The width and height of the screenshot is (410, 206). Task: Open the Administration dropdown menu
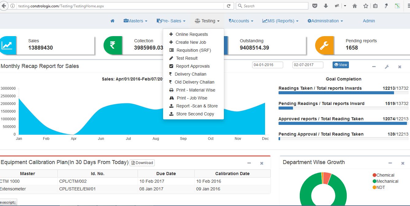point(325,21)
